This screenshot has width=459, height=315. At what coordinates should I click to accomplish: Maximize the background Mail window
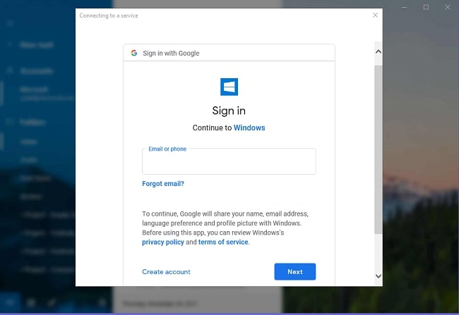(x=426, y=7)
